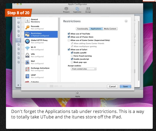This screenshot has height=131, width=156.
Task: Toggle Enable JavaScript checkbox
Action: click(x=72, y=59)
